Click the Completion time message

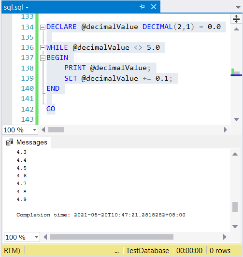coord(101,215)
